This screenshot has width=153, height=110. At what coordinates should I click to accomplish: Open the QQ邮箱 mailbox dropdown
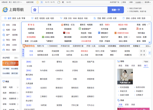point(138,2)
